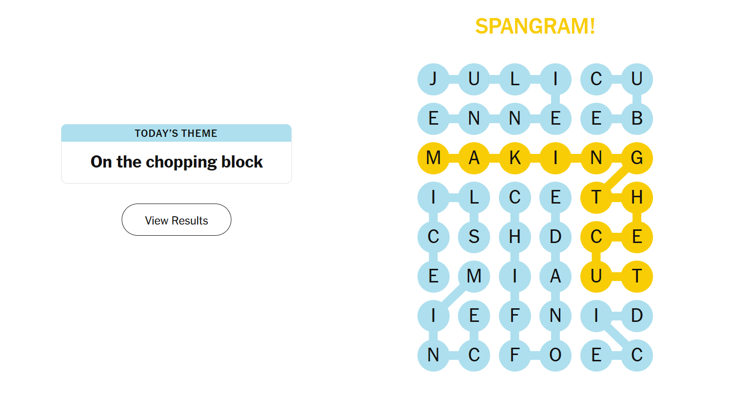Image resolution: width=732 pixels, height=393 pixels.
Task: Select the letter L in JULIENNE
Action: [x=514, y=79]
